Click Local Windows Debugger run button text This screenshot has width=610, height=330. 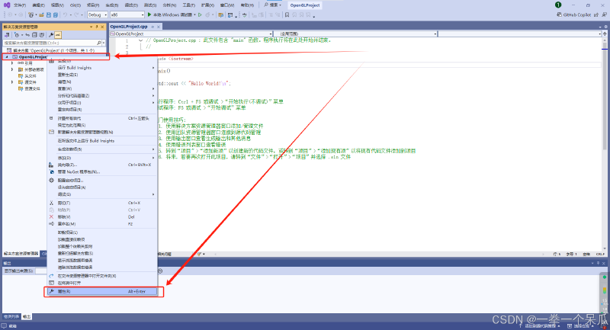pos(172,14)
